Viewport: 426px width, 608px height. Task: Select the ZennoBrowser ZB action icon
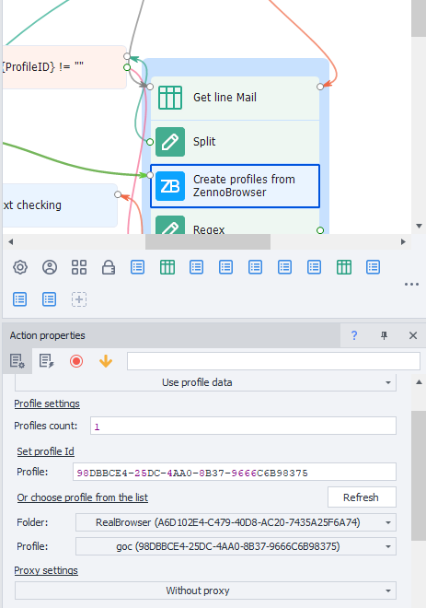170,186
